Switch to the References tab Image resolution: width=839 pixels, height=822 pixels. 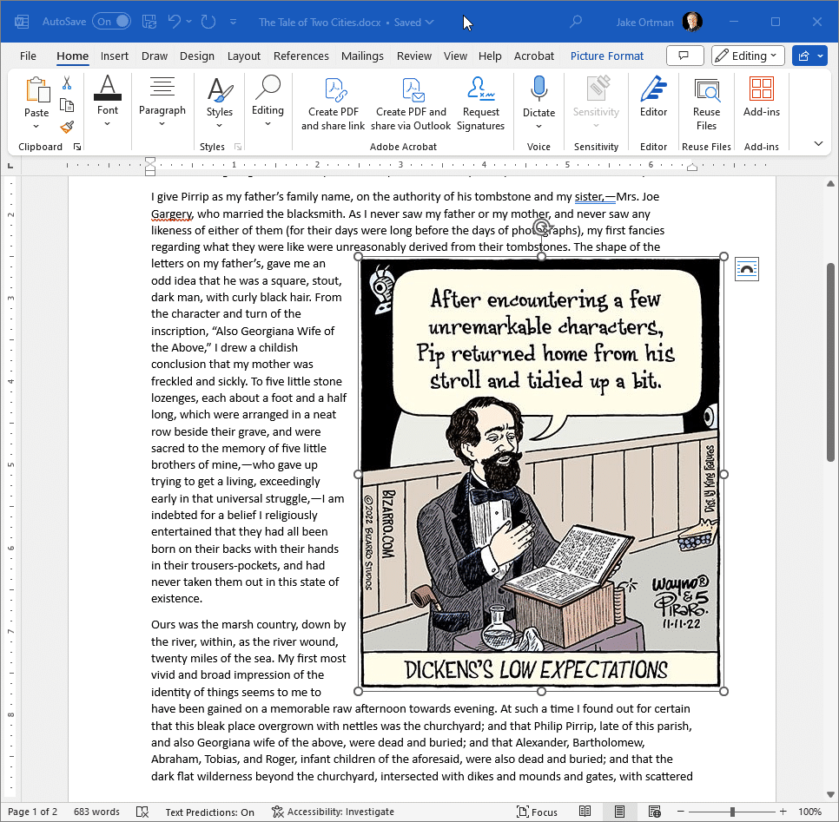[x=301, y=56]
